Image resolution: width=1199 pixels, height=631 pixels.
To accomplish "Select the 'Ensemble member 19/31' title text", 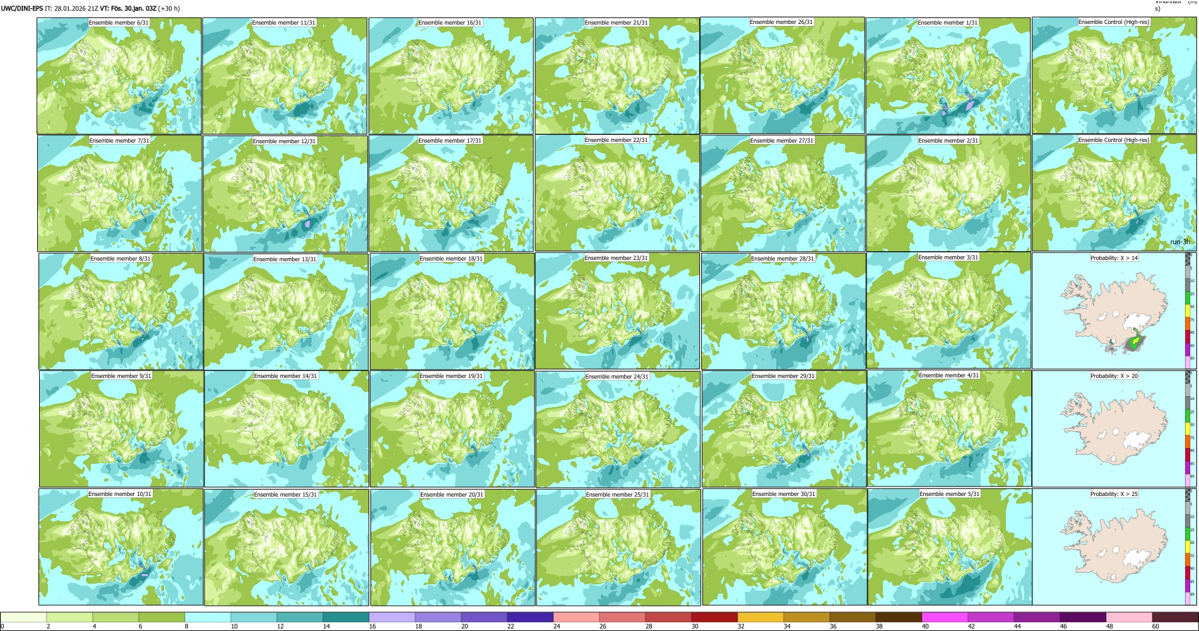I will [451, 376].
